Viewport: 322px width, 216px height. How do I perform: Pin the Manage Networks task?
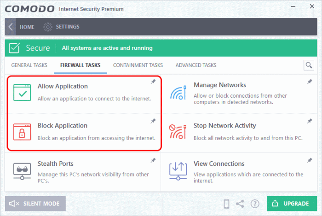[310, 82]
